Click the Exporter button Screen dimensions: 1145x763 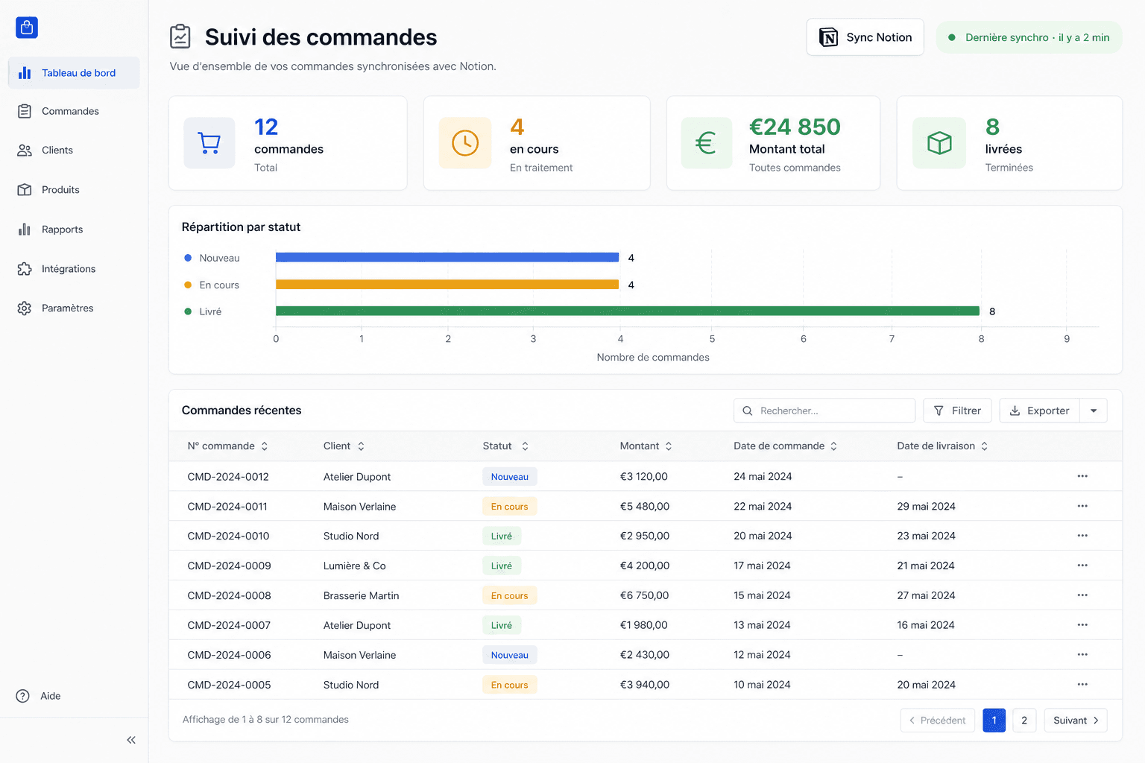pyautogui.click(x=1040, y=411)
